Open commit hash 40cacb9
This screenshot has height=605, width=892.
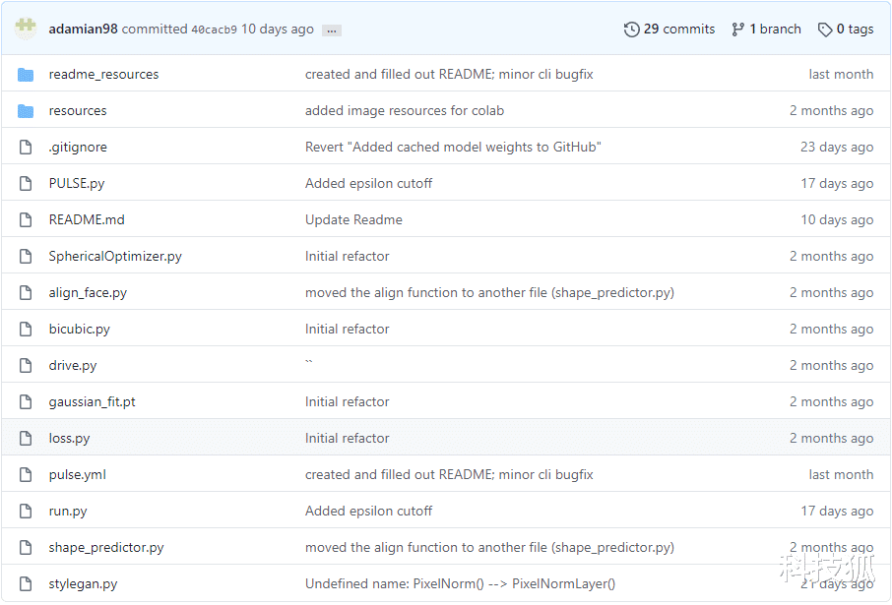(x=214, y=30)
